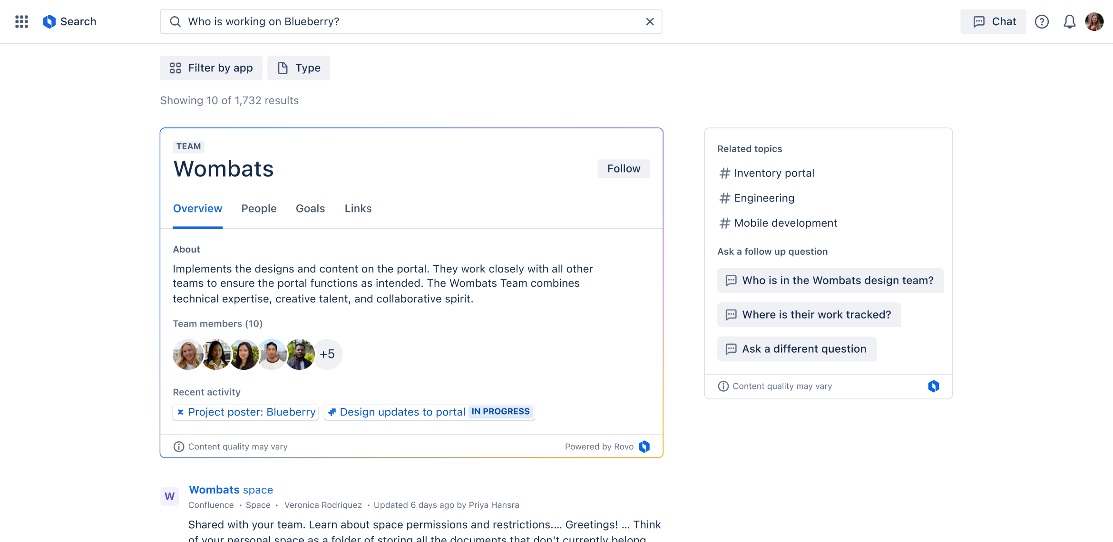Switch to the People tab

click(259, 208)
